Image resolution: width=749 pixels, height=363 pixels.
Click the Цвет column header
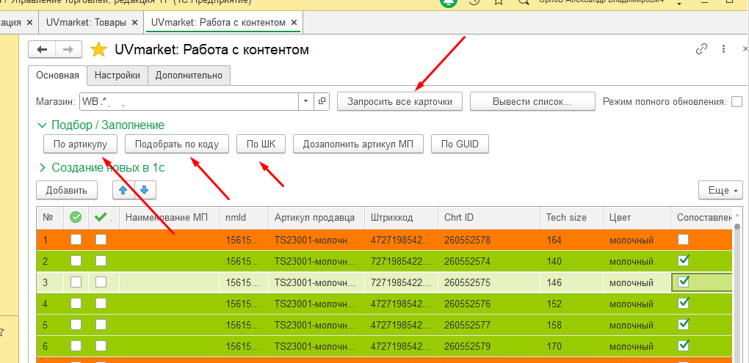tap(637, 218)
